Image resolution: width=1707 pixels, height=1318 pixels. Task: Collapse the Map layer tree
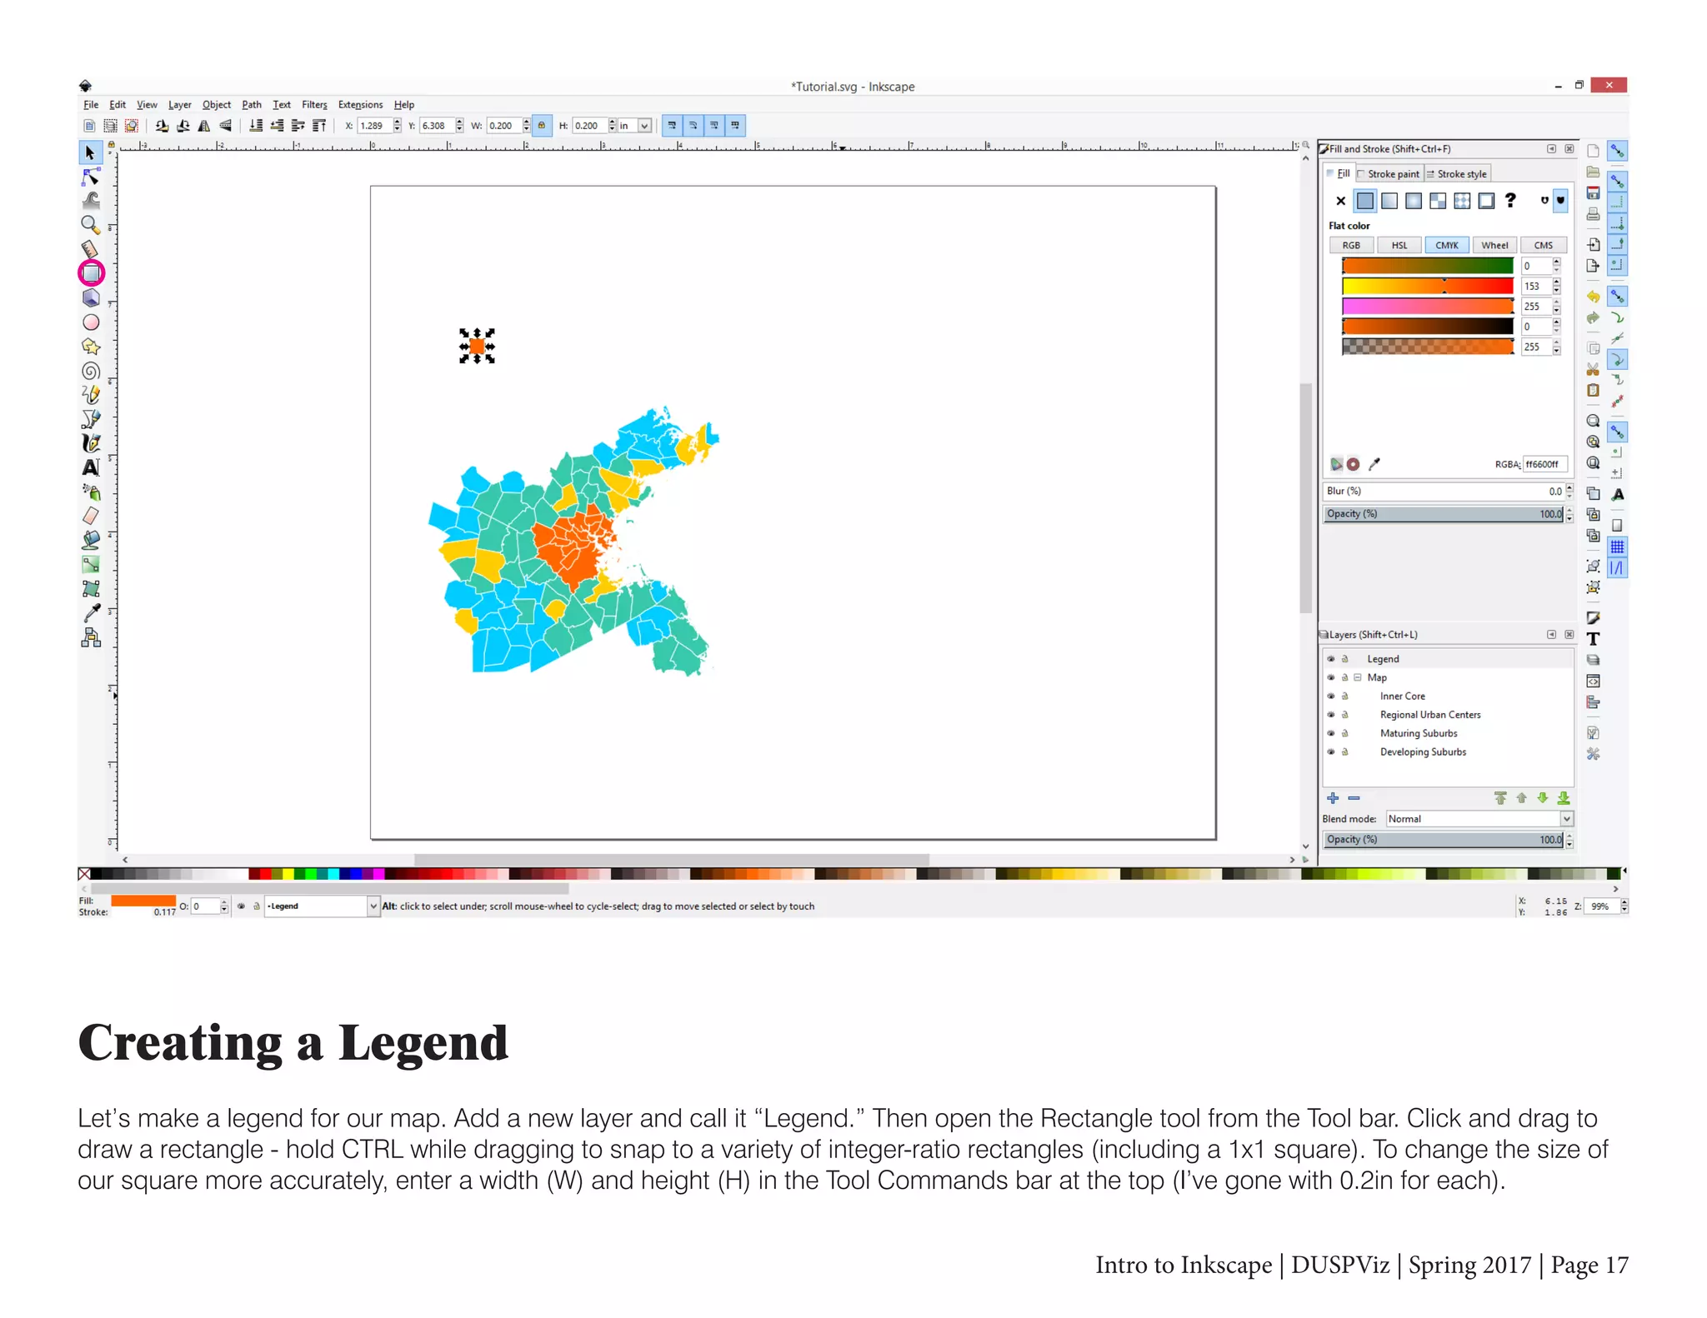point(1358,677)
